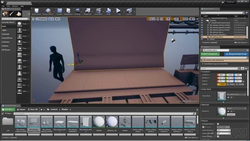Pick the Empty Actor sphere icon
The width and height of the screenshot is (250, 141).
(x=20, y=24)
